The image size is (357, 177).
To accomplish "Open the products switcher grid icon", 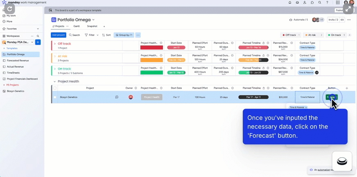I will pyautogui.click(x=338, y=2).
